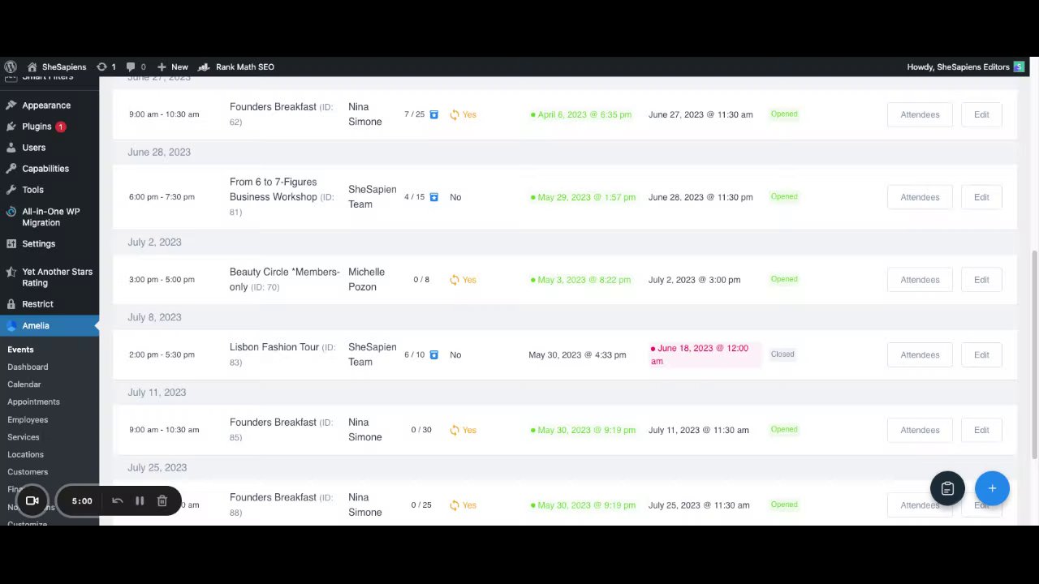Click the dark clipboard floating button
The width and height of the screenshot is (1039, 584).
point(947,488)
